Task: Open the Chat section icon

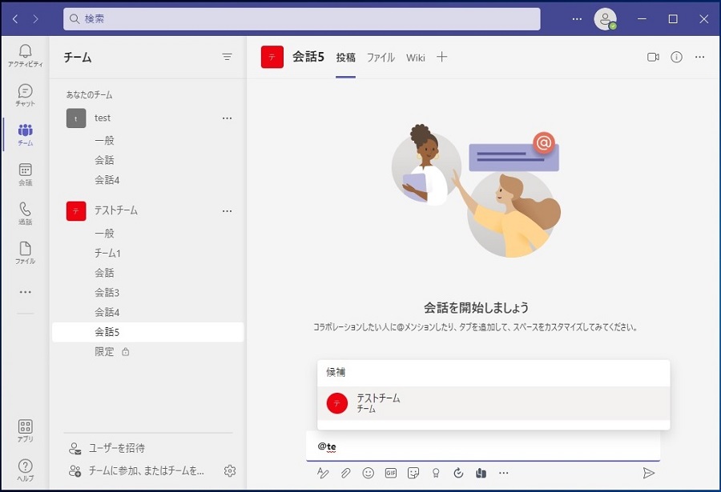Action: [26, 95]
